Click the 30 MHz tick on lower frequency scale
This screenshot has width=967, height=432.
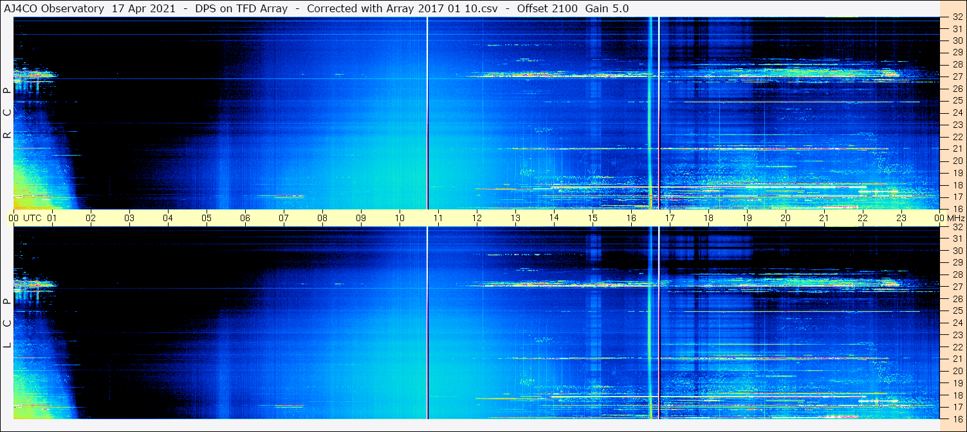[x=957, y=251]
